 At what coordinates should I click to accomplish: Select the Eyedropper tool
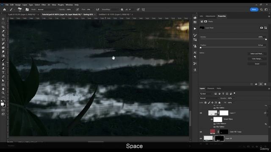pos(3,31)
